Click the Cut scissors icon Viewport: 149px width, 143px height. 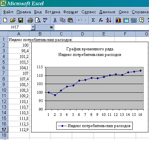tap(55, 20)
